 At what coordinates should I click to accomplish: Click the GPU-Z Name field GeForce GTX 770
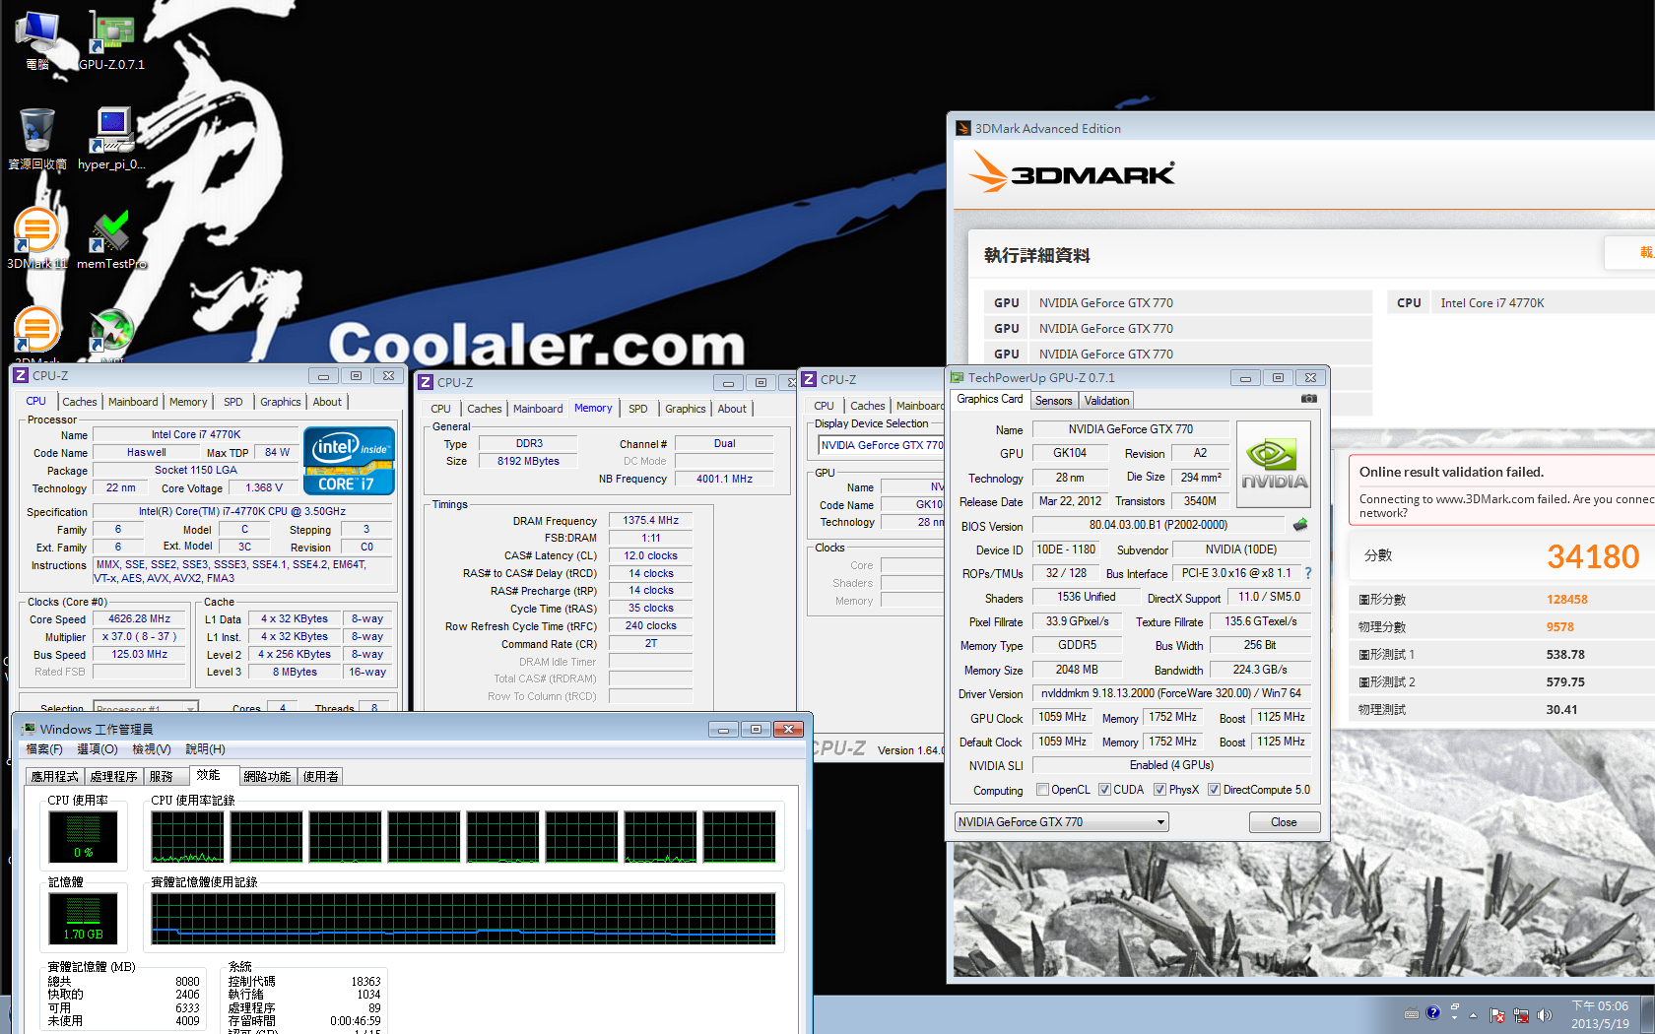click(x=1130, y=429)
